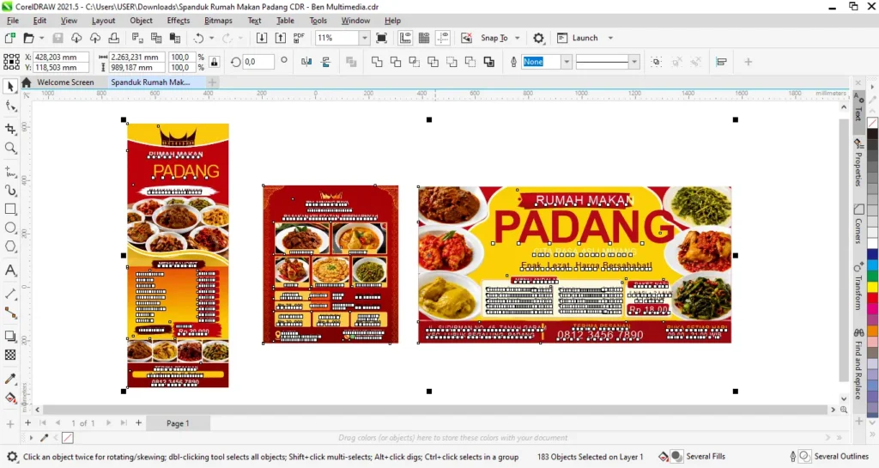Click the yellow color swatch
Viewport: 879px width, 468px height.
(x=873, y=287)
